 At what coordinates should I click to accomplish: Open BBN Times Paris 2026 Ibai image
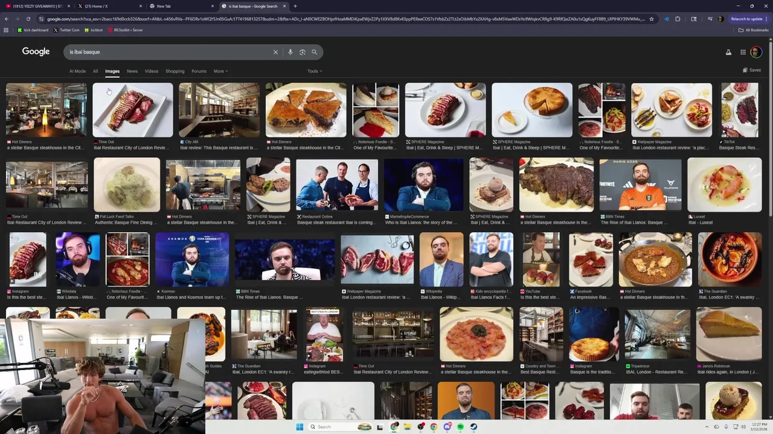pos(640,185)
